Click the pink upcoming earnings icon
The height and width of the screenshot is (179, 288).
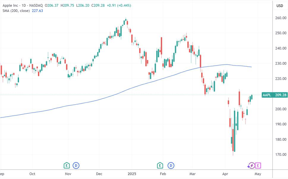click(x=258, y=165)
